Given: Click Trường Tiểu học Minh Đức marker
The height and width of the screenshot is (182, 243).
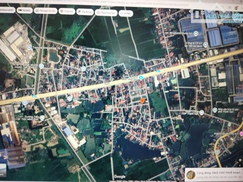Looking at the screenshot, I should 42,117.
